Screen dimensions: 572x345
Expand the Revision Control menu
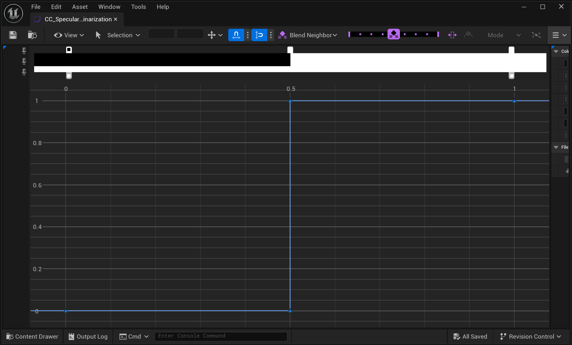[x=530, y=336]
